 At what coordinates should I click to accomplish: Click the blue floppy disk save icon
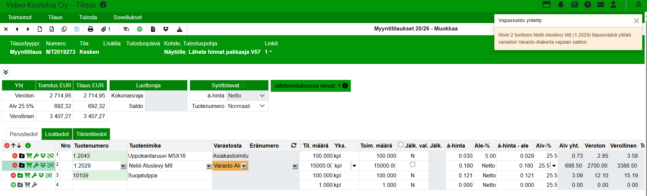click(77, 29)
